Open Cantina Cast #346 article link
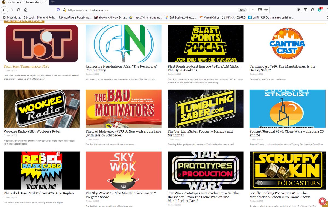The height and width of the screenshot is (207, 328). (282, 68)
